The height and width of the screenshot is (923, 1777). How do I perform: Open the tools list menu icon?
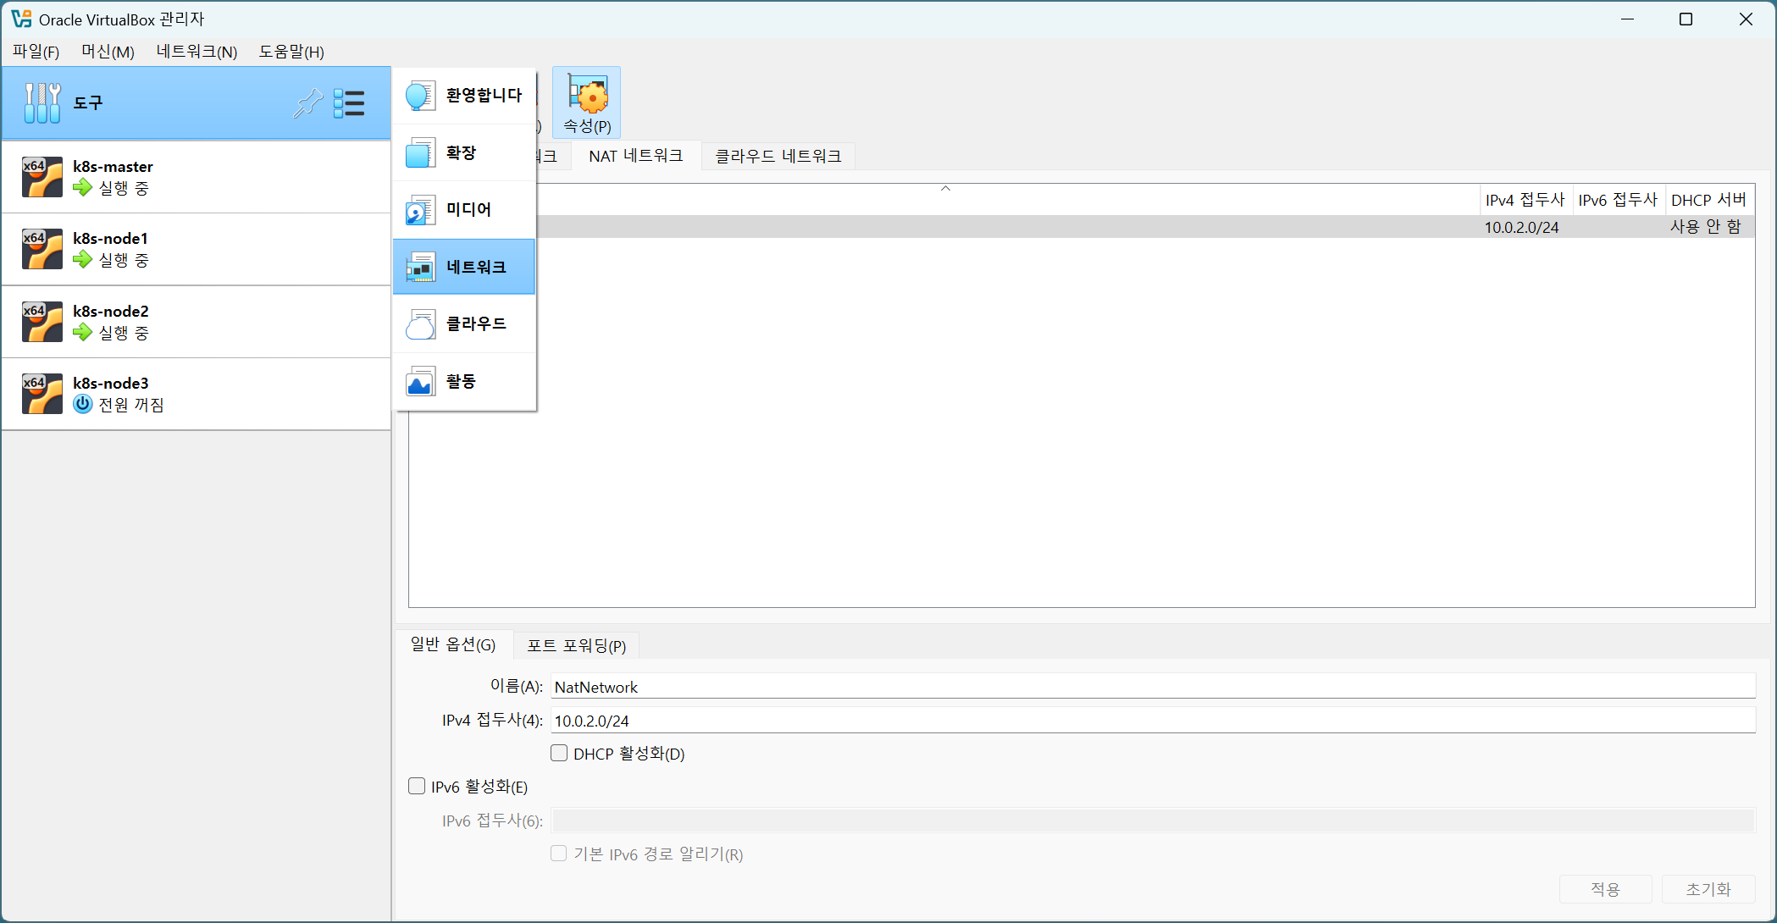[349, 103]
